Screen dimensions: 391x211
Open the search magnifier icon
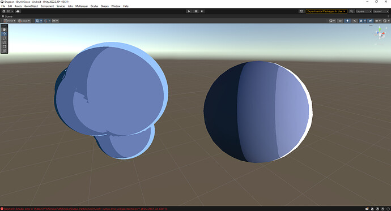pos(351,11)
